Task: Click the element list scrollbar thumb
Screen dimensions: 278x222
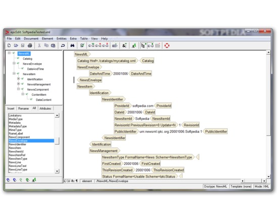Action: point(57,141)
